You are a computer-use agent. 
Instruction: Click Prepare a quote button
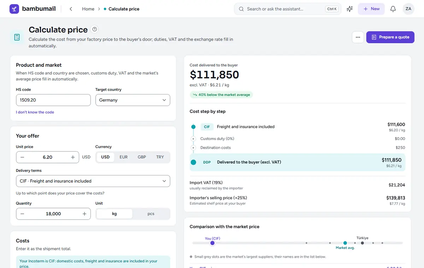point(390,37)
